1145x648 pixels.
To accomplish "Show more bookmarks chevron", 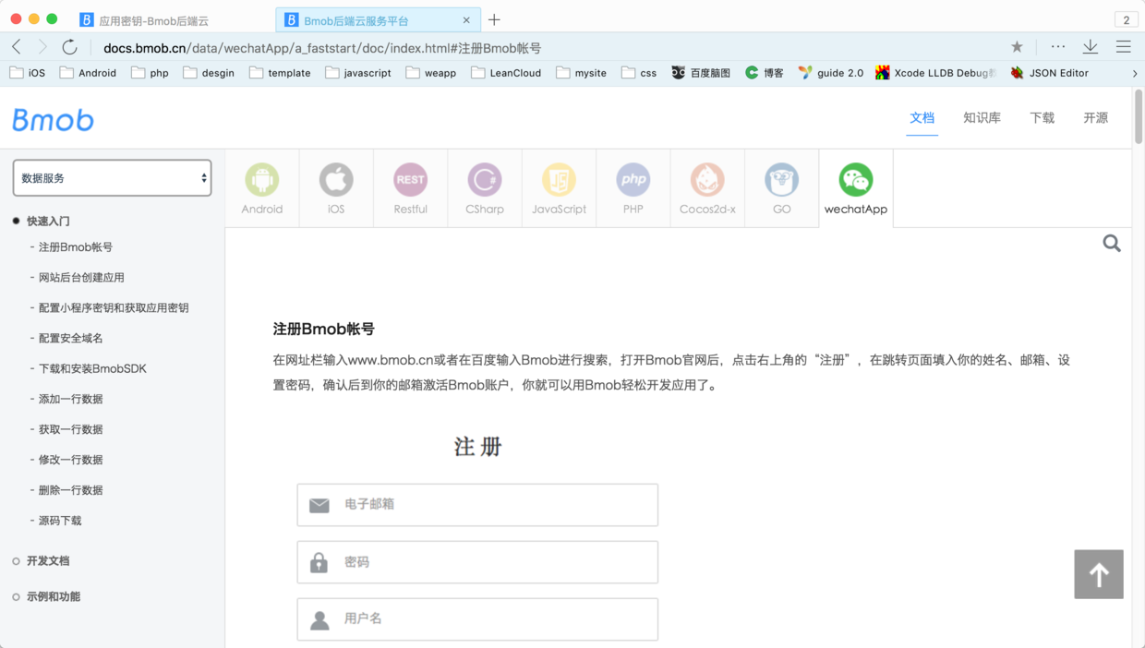I will (x=1135, y=73).
